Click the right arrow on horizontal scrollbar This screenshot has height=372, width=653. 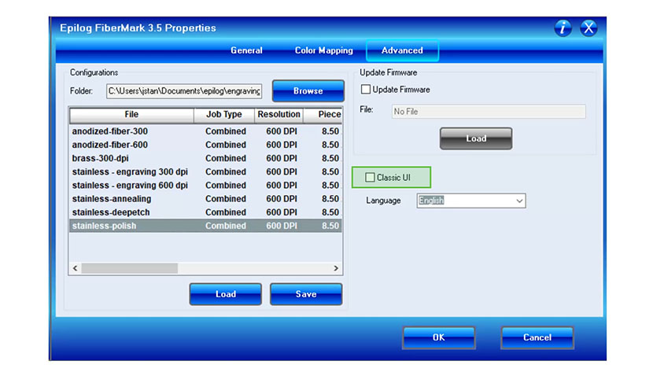336,268
